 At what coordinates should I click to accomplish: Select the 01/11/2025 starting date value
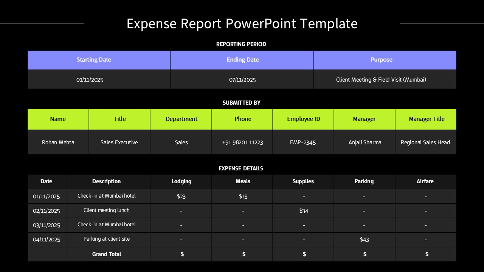coord(90,80)
